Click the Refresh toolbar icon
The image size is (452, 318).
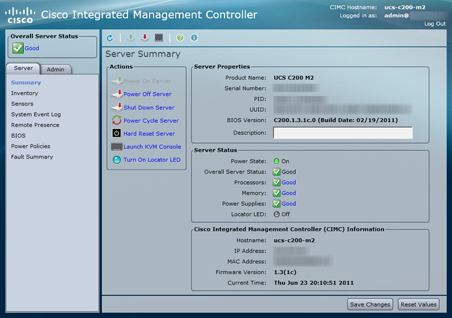(110, 38)
